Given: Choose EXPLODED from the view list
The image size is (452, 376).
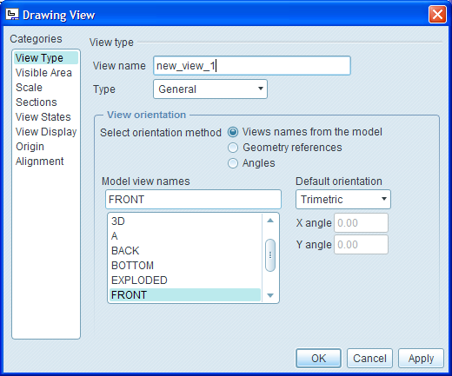Looking at the screenshot, I should pos(185,280).
